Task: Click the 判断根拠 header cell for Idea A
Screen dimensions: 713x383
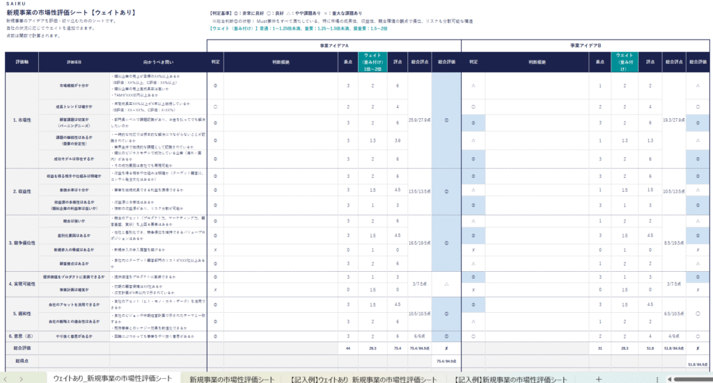Action: [x=276, y=62]
